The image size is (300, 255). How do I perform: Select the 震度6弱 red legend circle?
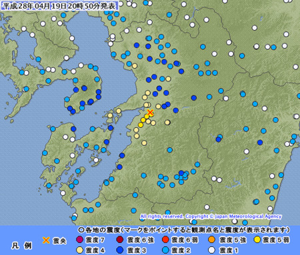(x=165, y=240)
